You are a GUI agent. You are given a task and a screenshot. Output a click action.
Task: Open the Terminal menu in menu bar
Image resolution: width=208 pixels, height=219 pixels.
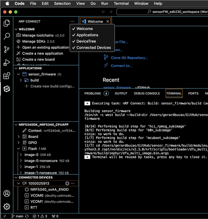click(x=121, y=4)
